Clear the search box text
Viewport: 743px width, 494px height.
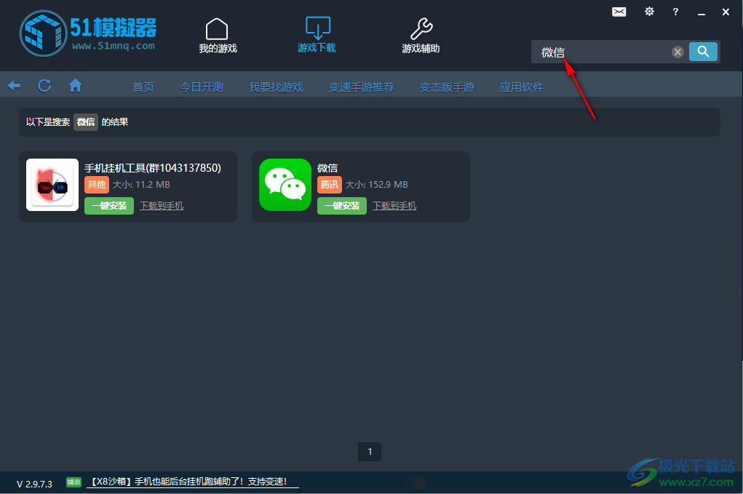tap(678, 52)
